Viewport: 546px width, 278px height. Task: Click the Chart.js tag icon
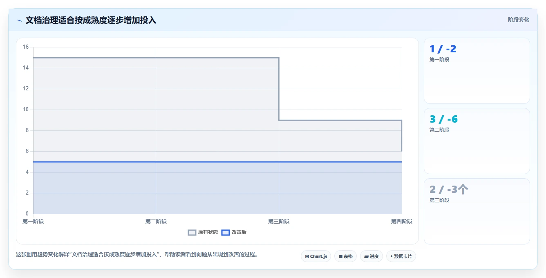click(307, 257)
